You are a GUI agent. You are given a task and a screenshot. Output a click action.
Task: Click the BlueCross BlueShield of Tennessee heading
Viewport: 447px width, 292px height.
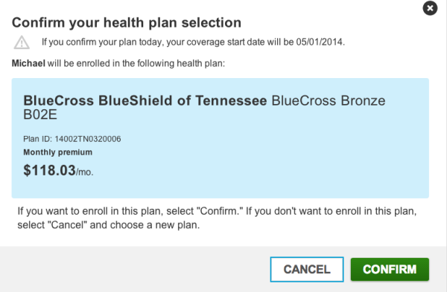tap(145, 100)
